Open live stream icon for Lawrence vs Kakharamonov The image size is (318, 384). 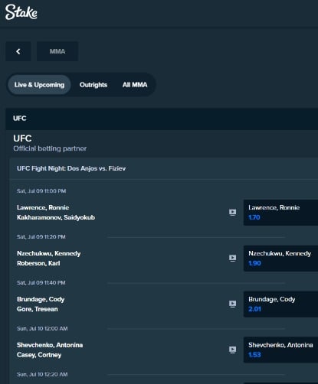tap(232, 213)
